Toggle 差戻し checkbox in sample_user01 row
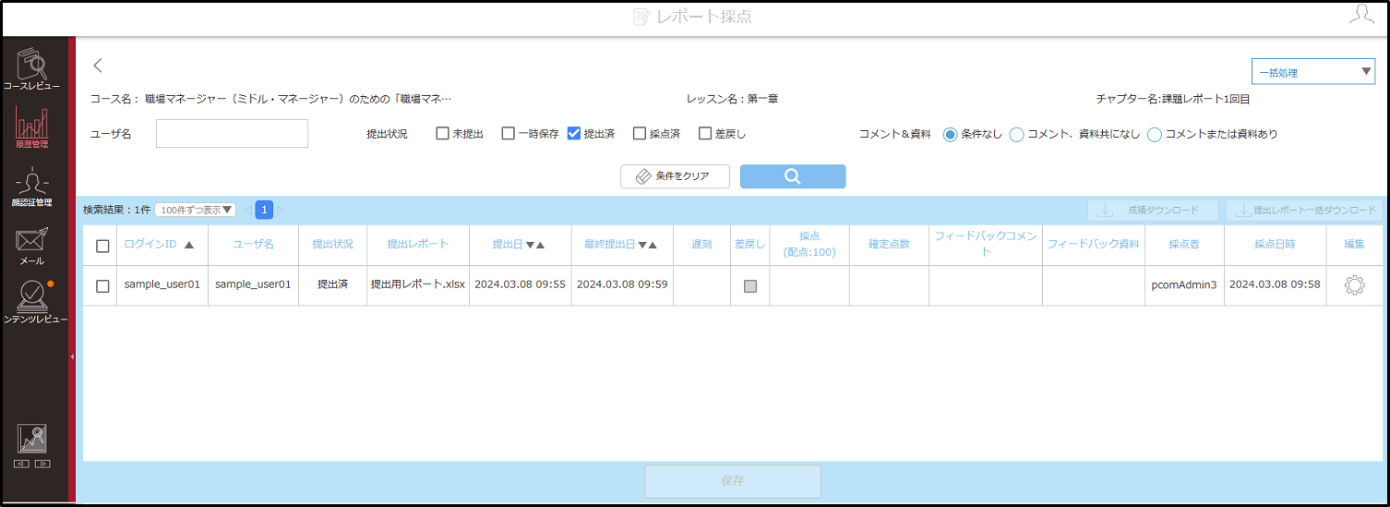The width and height of the screenshot is (1390, 507). click(750, 286)
